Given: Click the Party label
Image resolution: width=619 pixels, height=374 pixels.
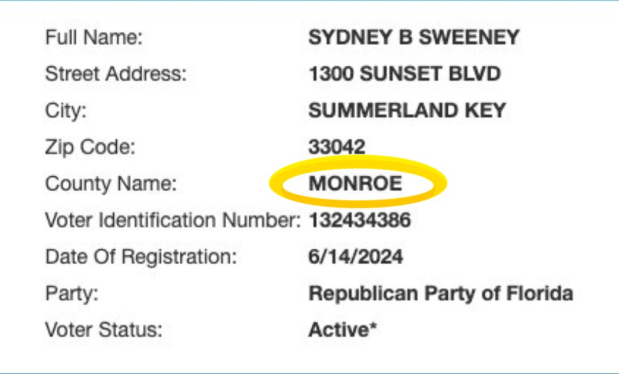Looking at the screenshot, I should 71,294.
